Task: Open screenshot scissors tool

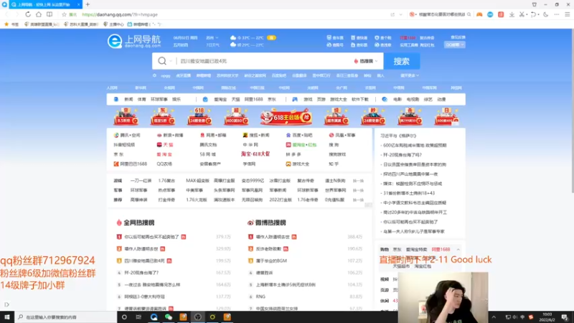Action: 522,14
